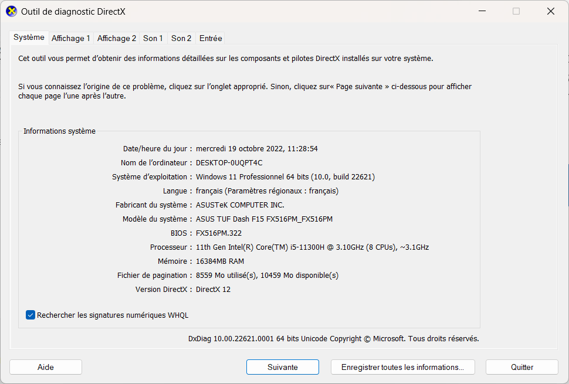Viewport: 569px width, 384px height.
Task: Select the Son 1 tab
Action: pyautogui.click(x=153, y=39)
